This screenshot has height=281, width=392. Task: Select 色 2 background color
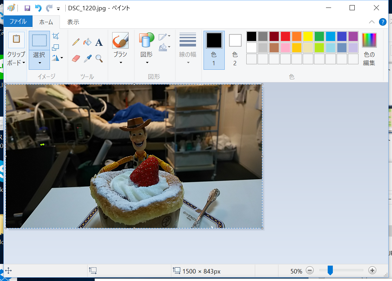click(x=235, y=50)
